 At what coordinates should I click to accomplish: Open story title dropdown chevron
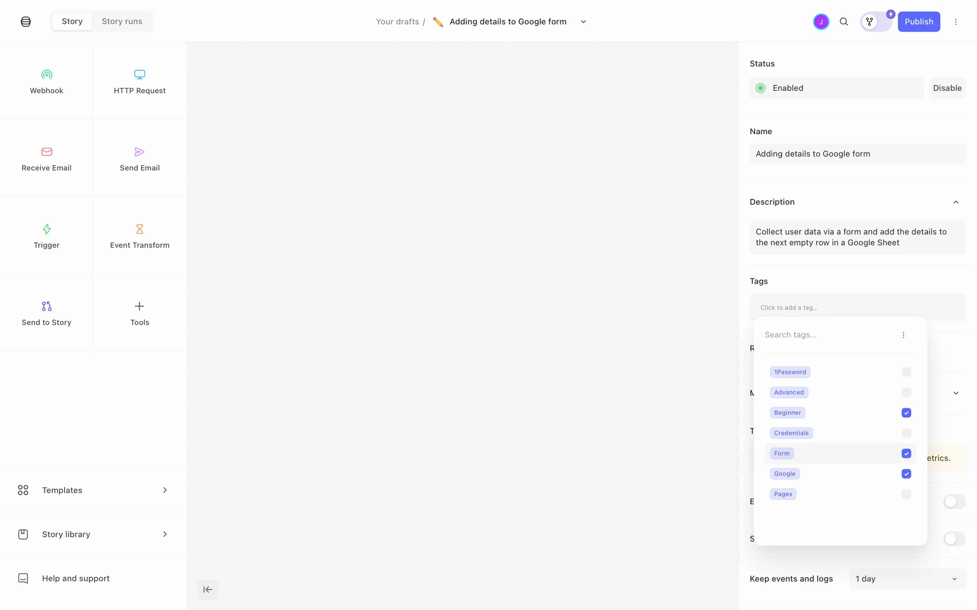584,22
